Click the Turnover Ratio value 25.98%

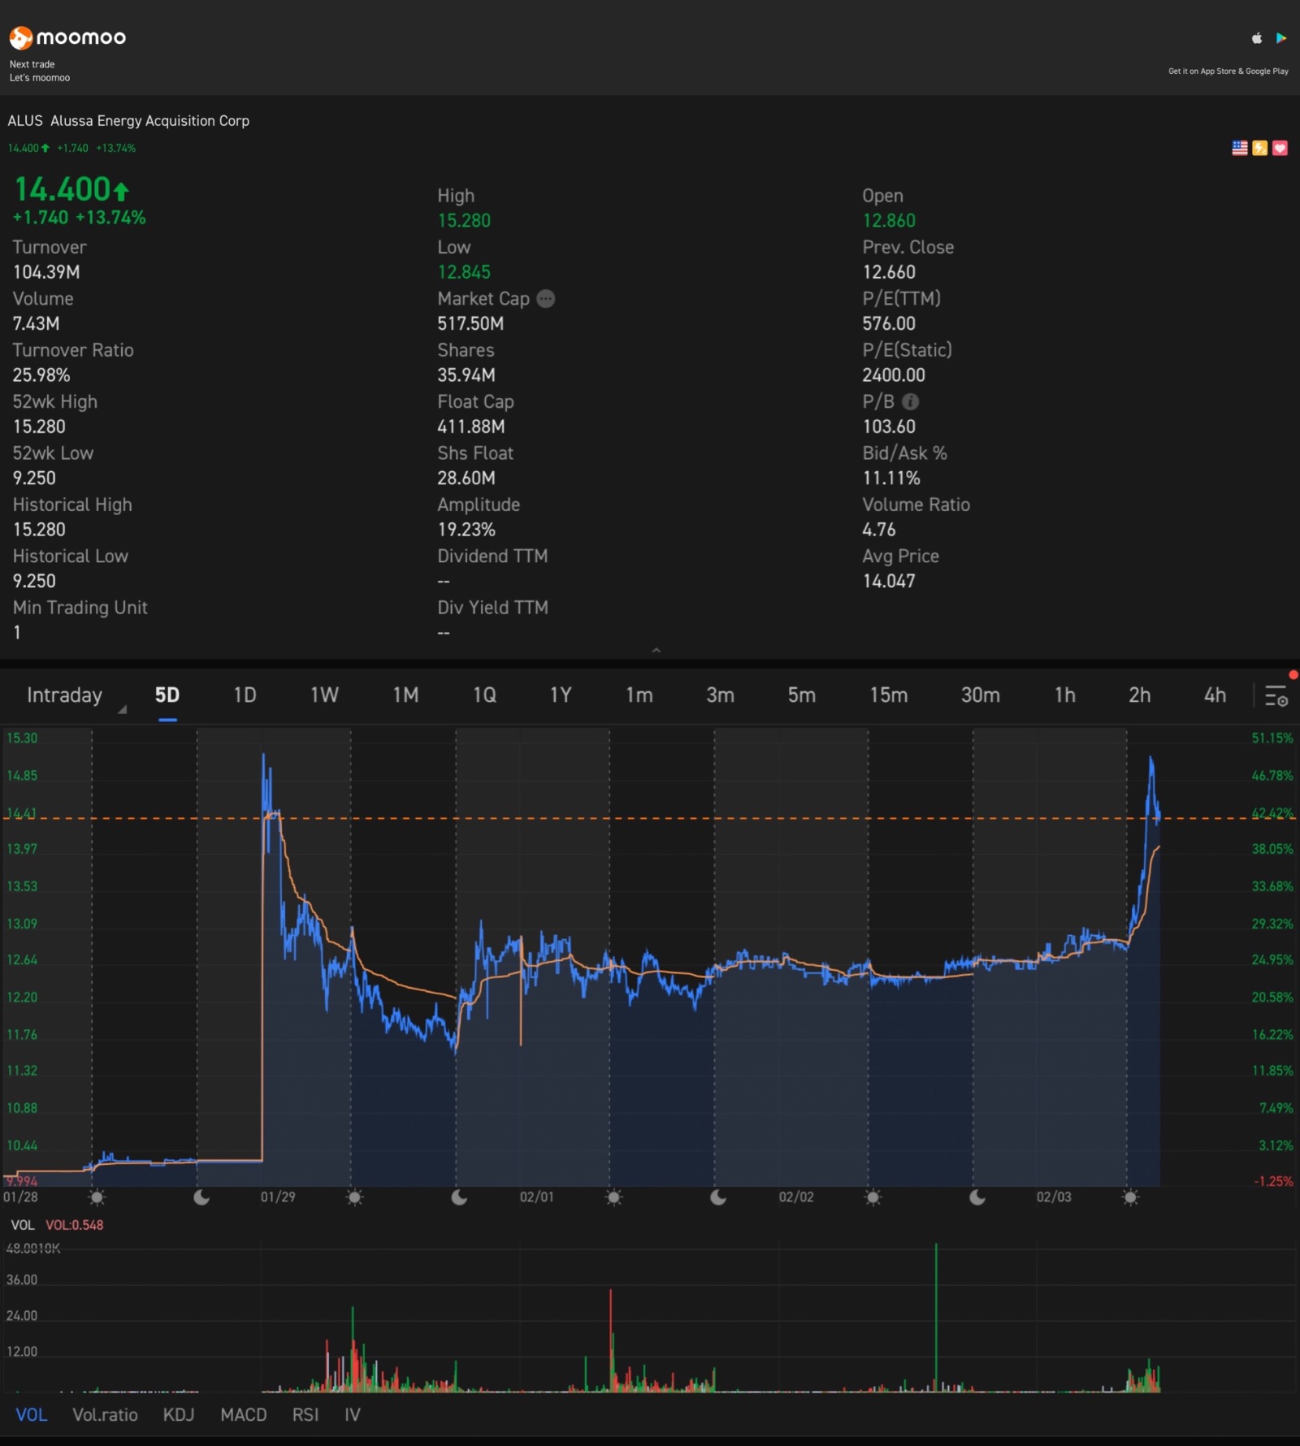41,375
